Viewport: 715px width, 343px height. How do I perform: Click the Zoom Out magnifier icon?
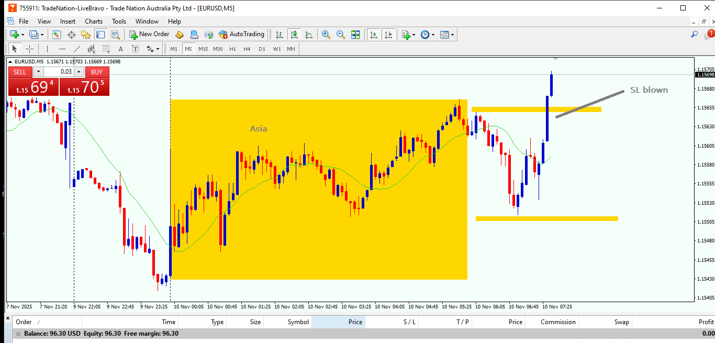(x=341, y=35)
